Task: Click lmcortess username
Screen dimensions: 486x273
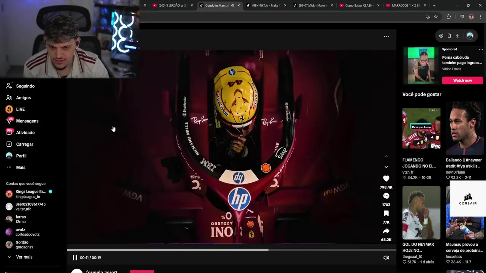Action: 454,257
